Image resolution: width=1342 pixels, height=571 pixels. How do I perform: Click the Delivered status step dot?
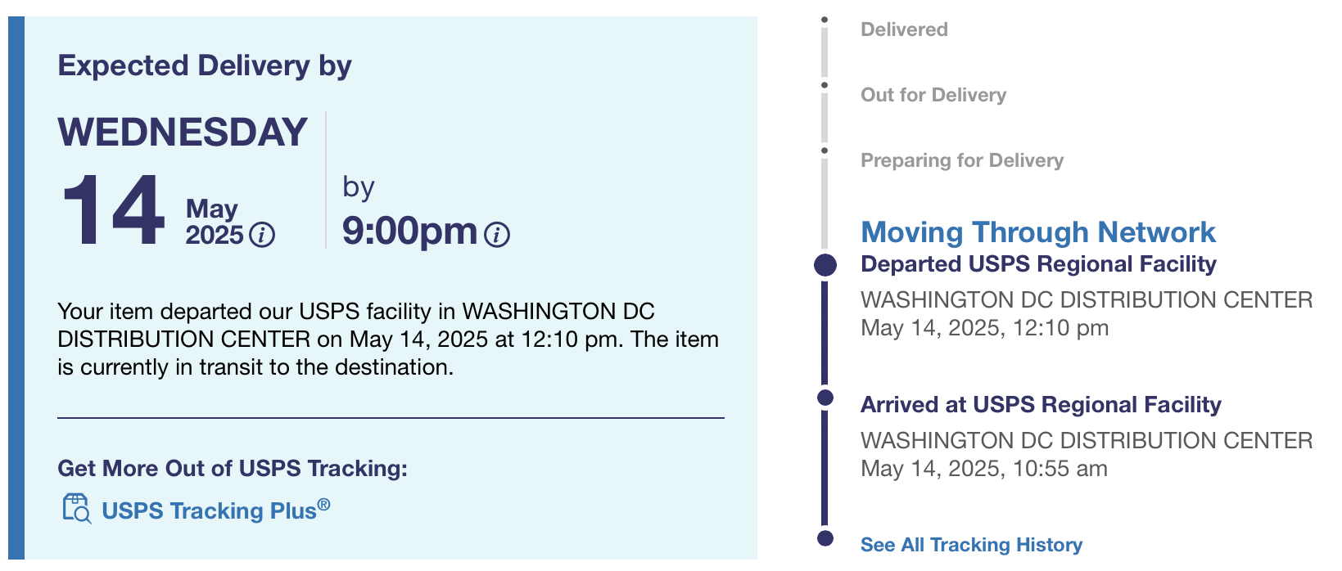(825, 20)
